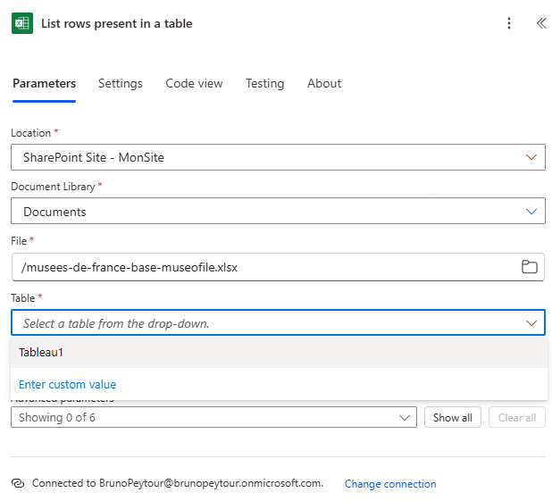
Task: Click the Location field's orange chevron arrow
Action: coord(531,157)
